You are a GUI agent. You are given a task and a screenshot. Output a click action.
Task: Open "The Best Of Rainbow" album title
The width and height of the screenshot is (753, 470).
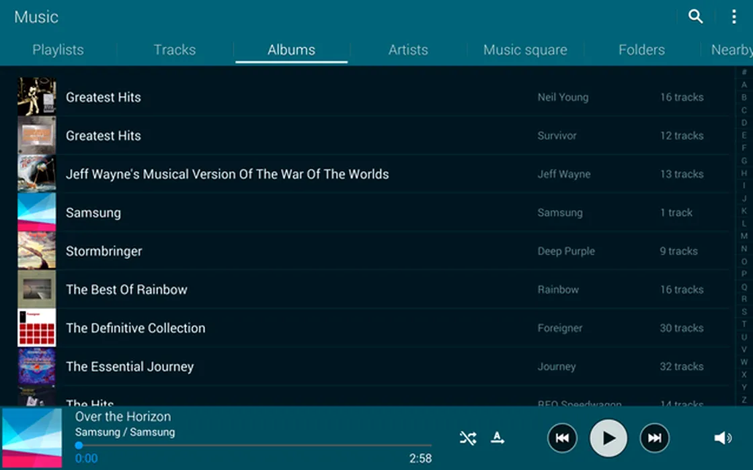pyautogui.click(x=126, y=289)
